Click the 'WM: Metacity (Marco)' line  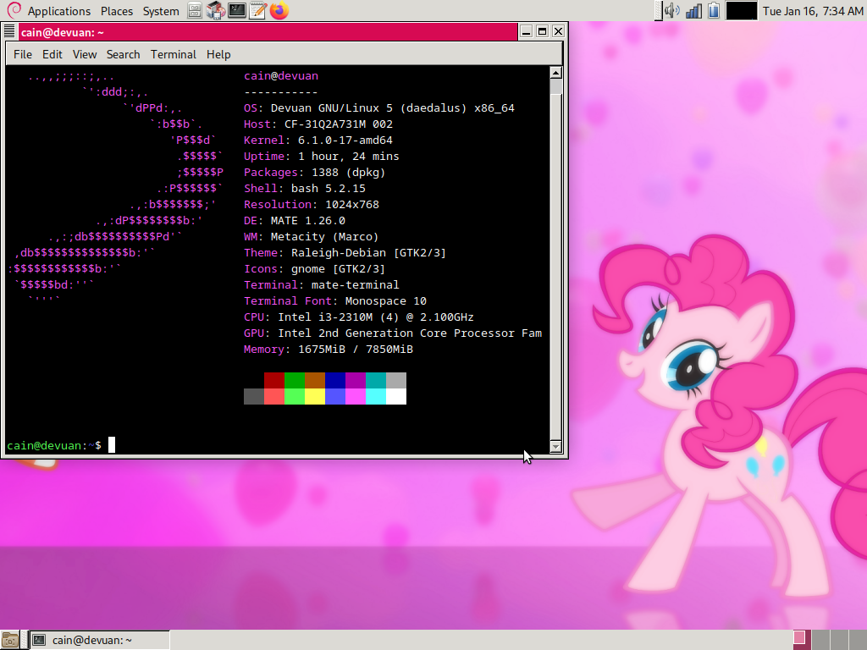click(x=312, y=236)
